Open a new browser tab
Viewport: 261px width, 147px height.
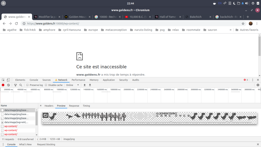click(248, 17)
